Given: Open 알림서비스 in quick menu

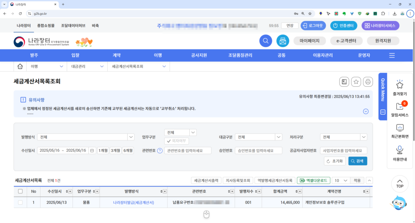Looking at the screenshot, I should click(400, 109).
